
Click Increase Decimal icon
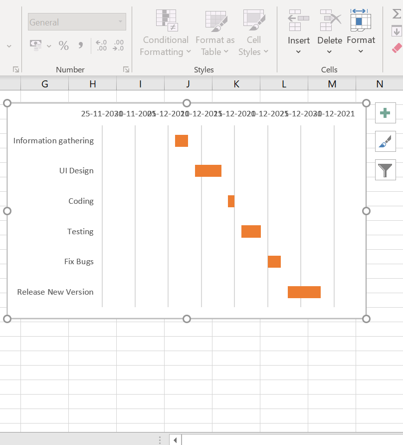pyautogui.click(x=101, y=46)
